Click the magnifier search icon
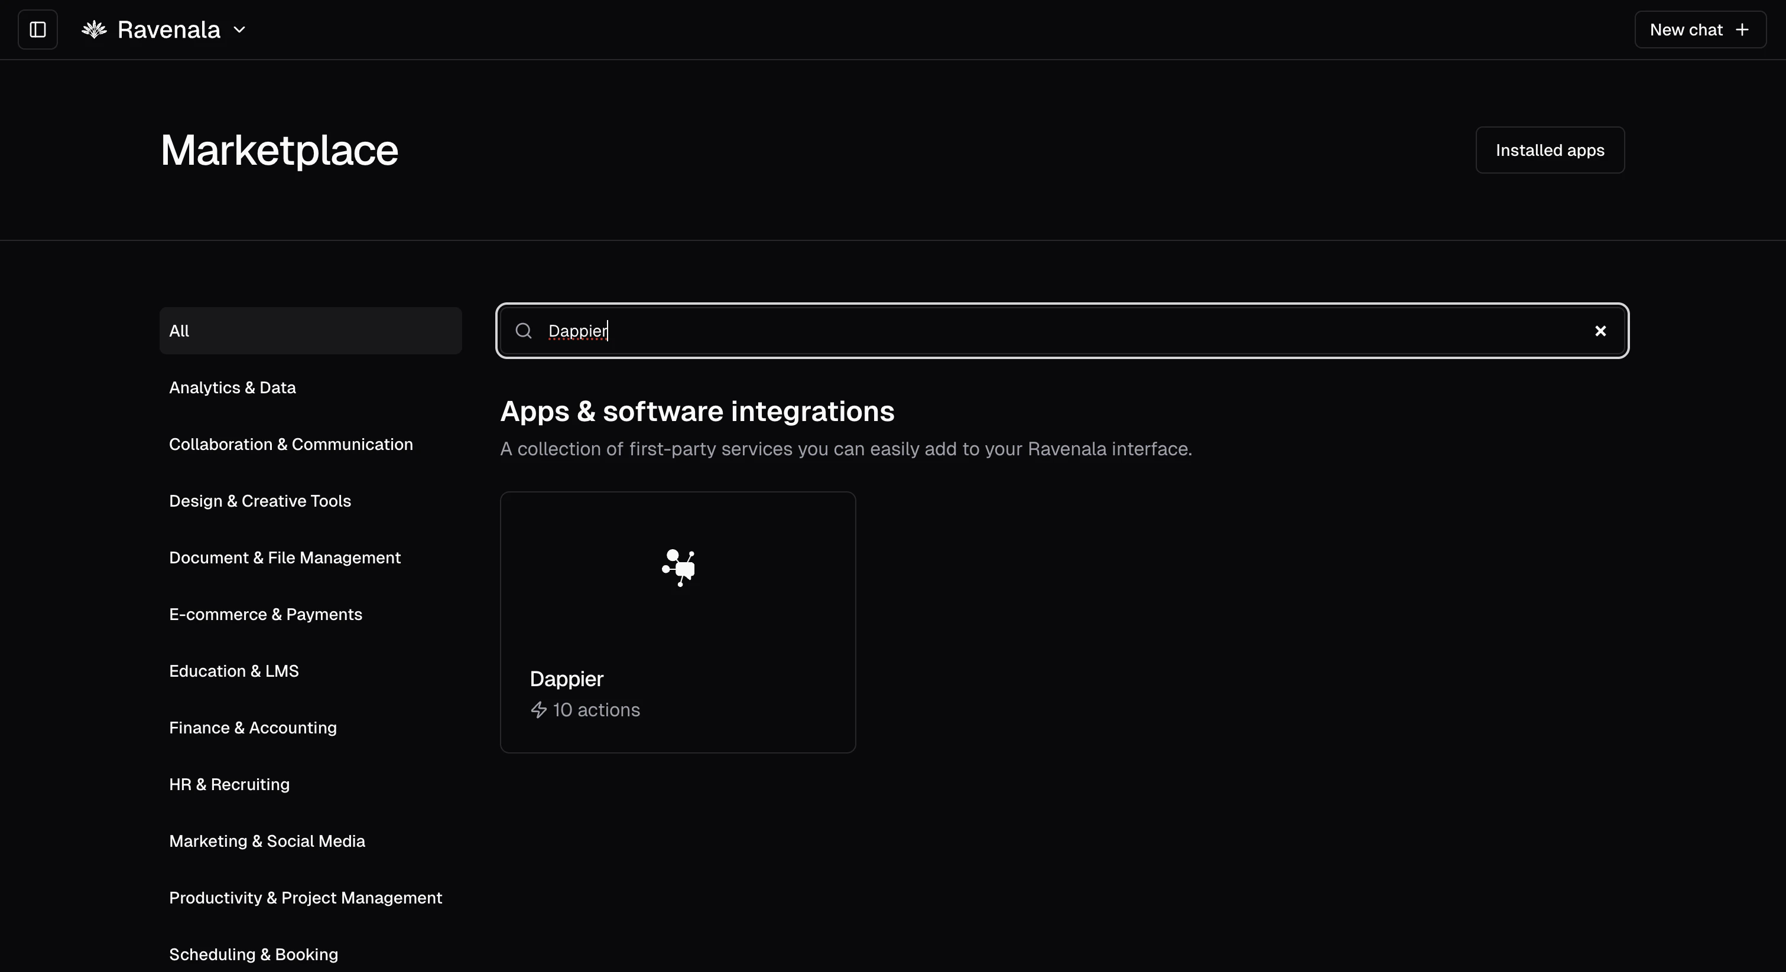This screenshot has height=972, width=1786. pos(524,331)
